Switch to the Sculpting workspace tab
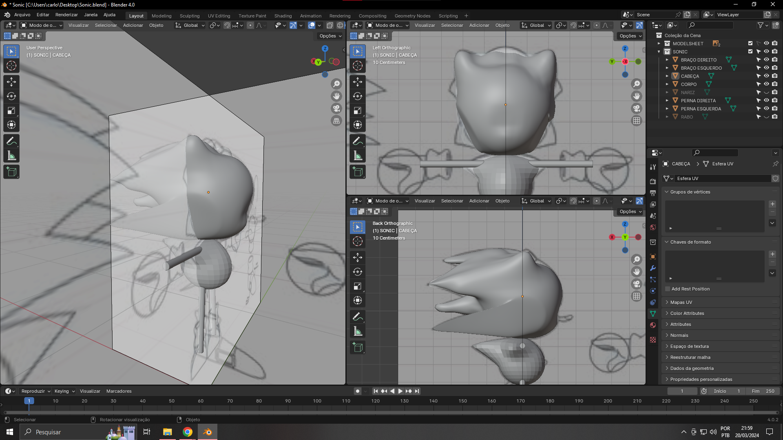This screenshot has height=440, width=783. click(190, 16)
